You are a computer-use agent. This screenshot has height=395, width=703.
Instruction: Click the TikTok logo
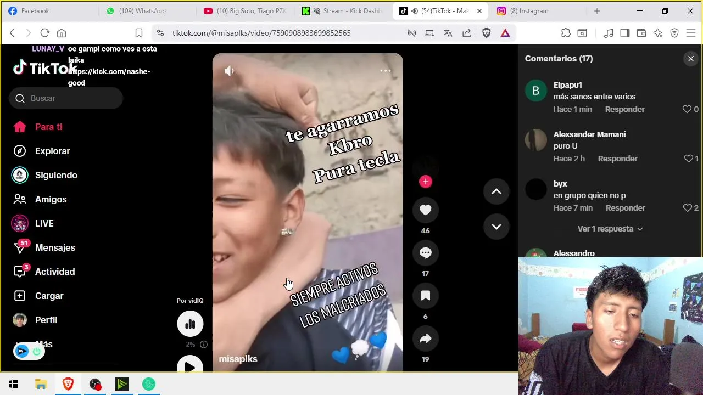point(46,69)
